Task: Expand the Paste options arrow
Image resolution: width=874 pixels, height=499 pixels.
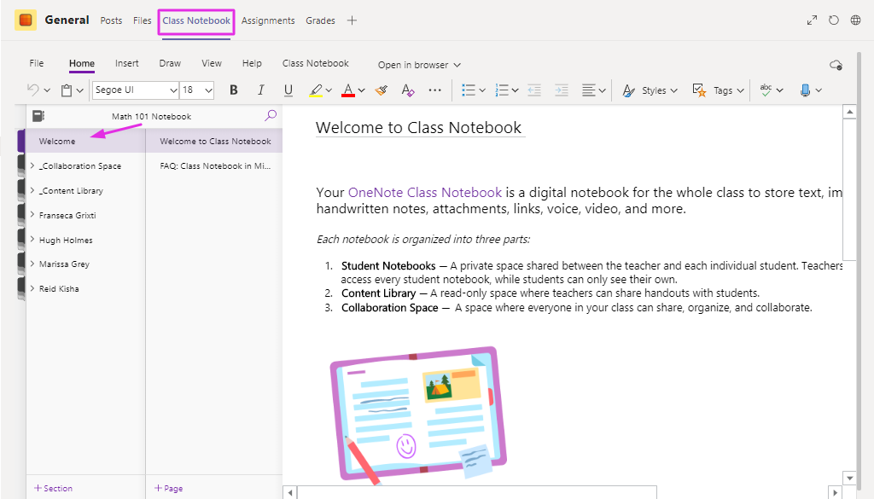Action: 79,90
